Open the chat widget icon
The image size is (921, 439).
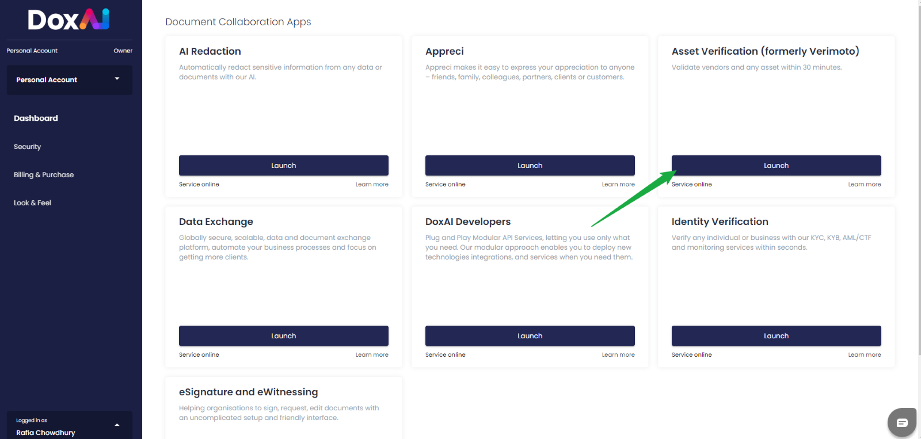pos(901,422)
